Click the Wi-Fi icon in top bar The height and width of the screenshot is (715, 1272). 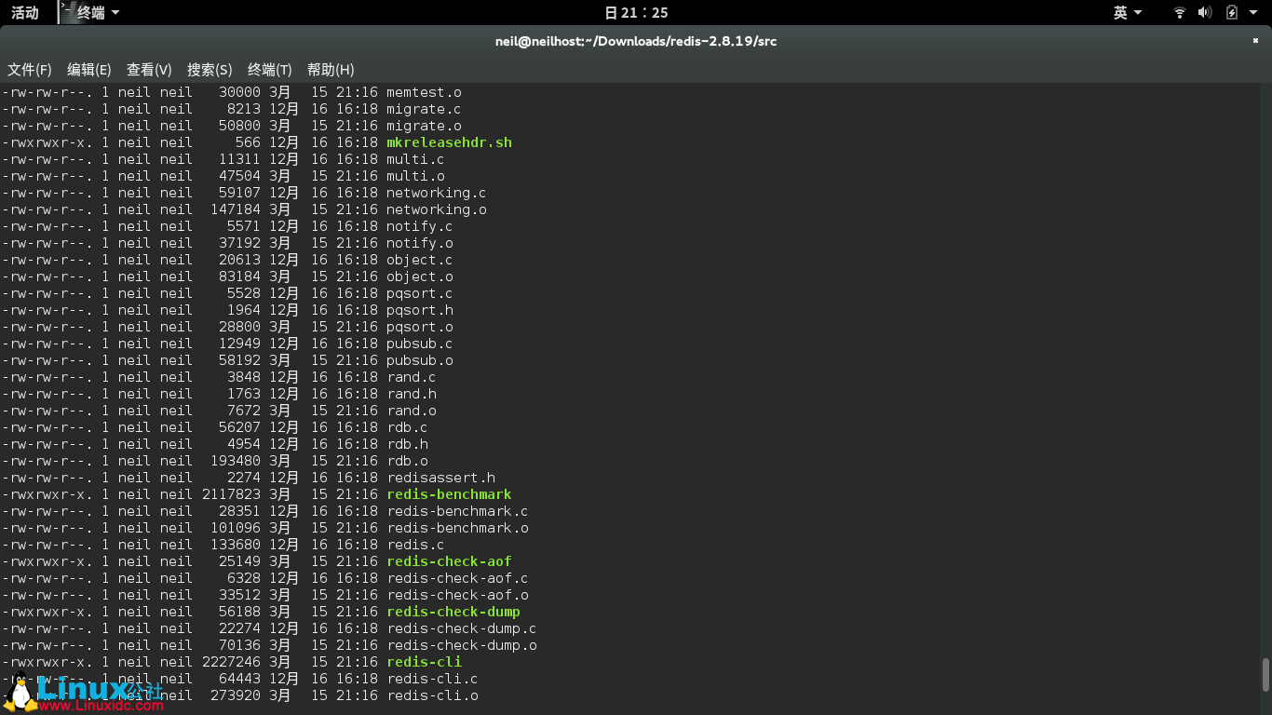click(1180, 12)
